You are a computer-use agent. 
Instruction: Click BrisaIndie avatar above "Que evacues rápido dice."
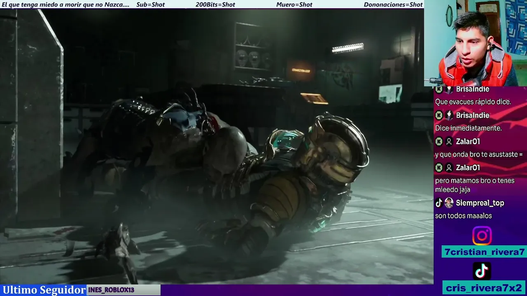(x=449, y=89)
